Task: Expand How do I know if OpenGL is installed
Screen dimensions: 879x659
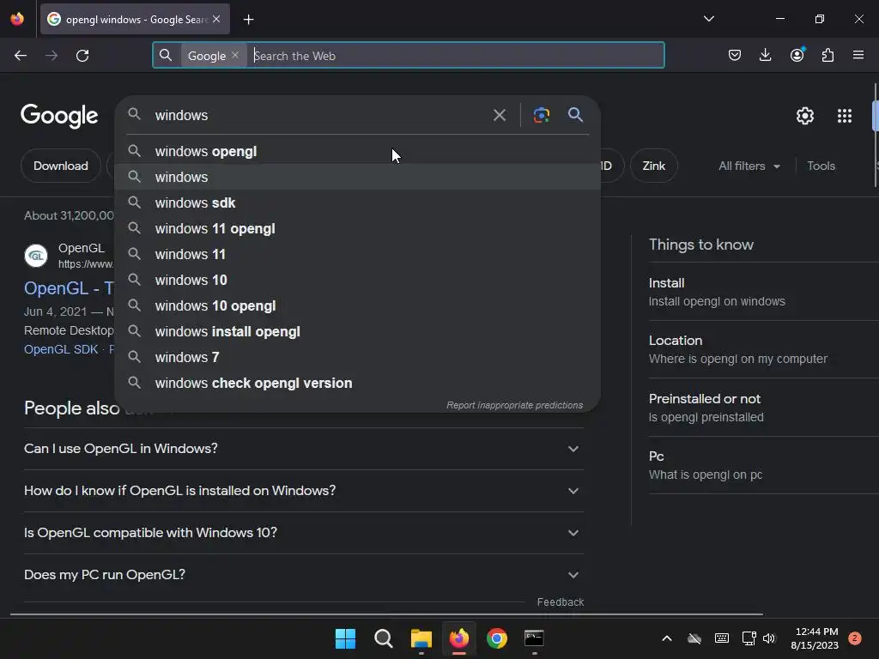Action: tap(303, 491)
